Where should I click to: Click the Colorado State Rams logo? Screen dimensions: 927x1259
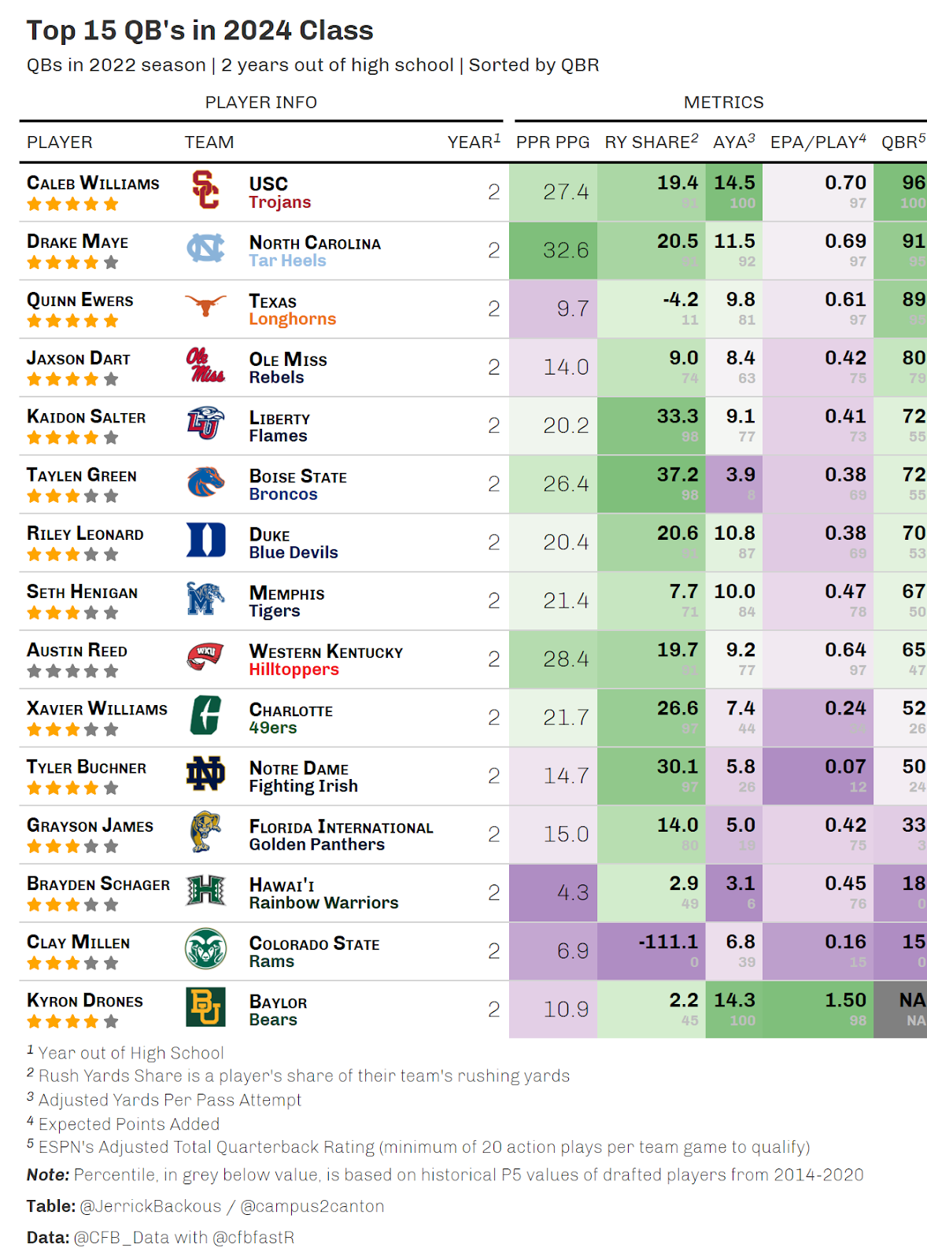205,949
